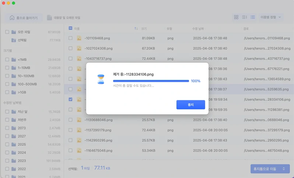Click the 10~100MB folder icon
The width and height of the screenshot is (294, 178).
coord(14,76)
